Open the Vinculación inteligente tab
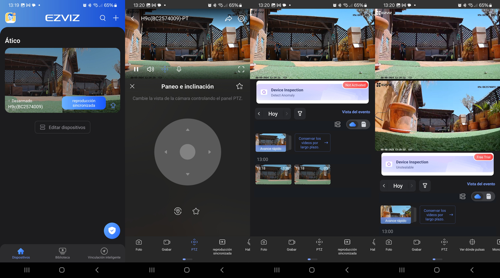500x278 pixels. point(104,253)
